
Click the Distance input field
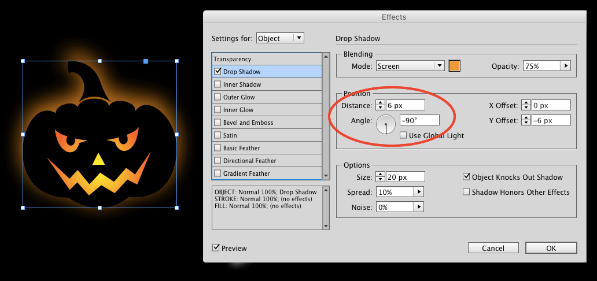click(406, 105)
